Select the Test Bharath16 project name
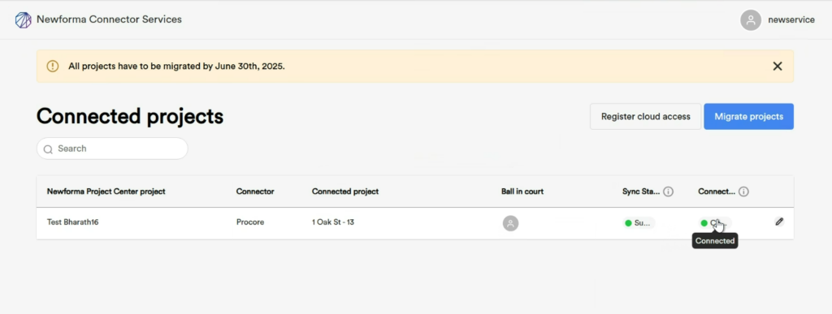This screenshot has height=314, width=832. (x=72, y=222)
